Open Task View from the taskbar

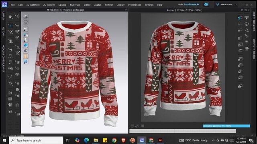(x=67, y=140)
